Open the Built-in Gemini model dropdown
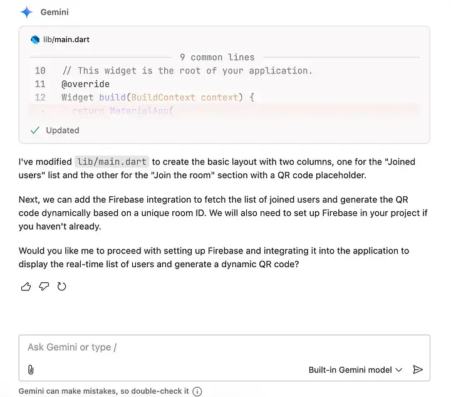The image size is (451, 397). [x=355, y=369]
